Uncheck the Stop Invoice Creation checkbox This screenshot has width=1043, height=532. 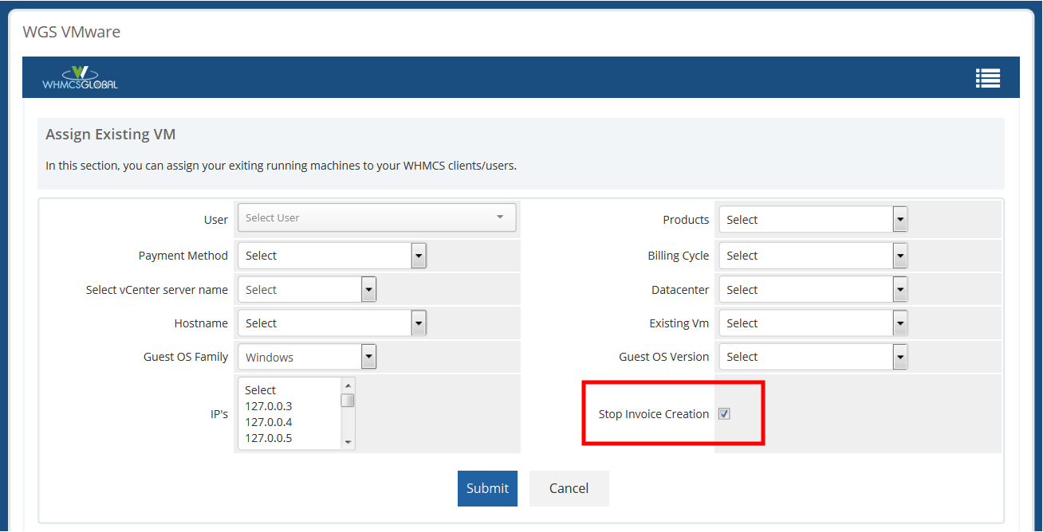point(724,413)
